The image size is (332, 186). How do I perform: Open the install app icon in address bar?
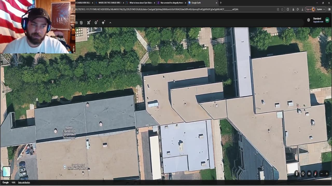click(x=278, y=9)
